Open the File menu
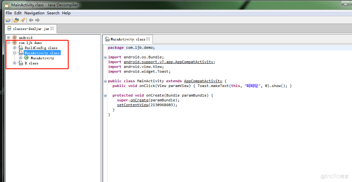 pyautogui.click(x=9, y=13)
